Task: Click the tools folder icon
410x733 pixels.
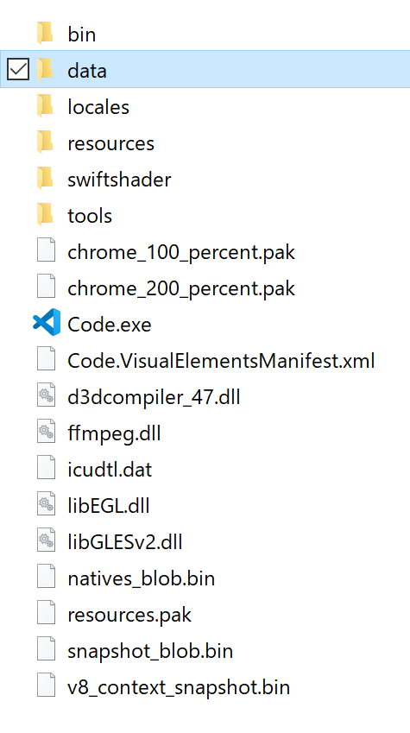Action: [x=46, y=215]
